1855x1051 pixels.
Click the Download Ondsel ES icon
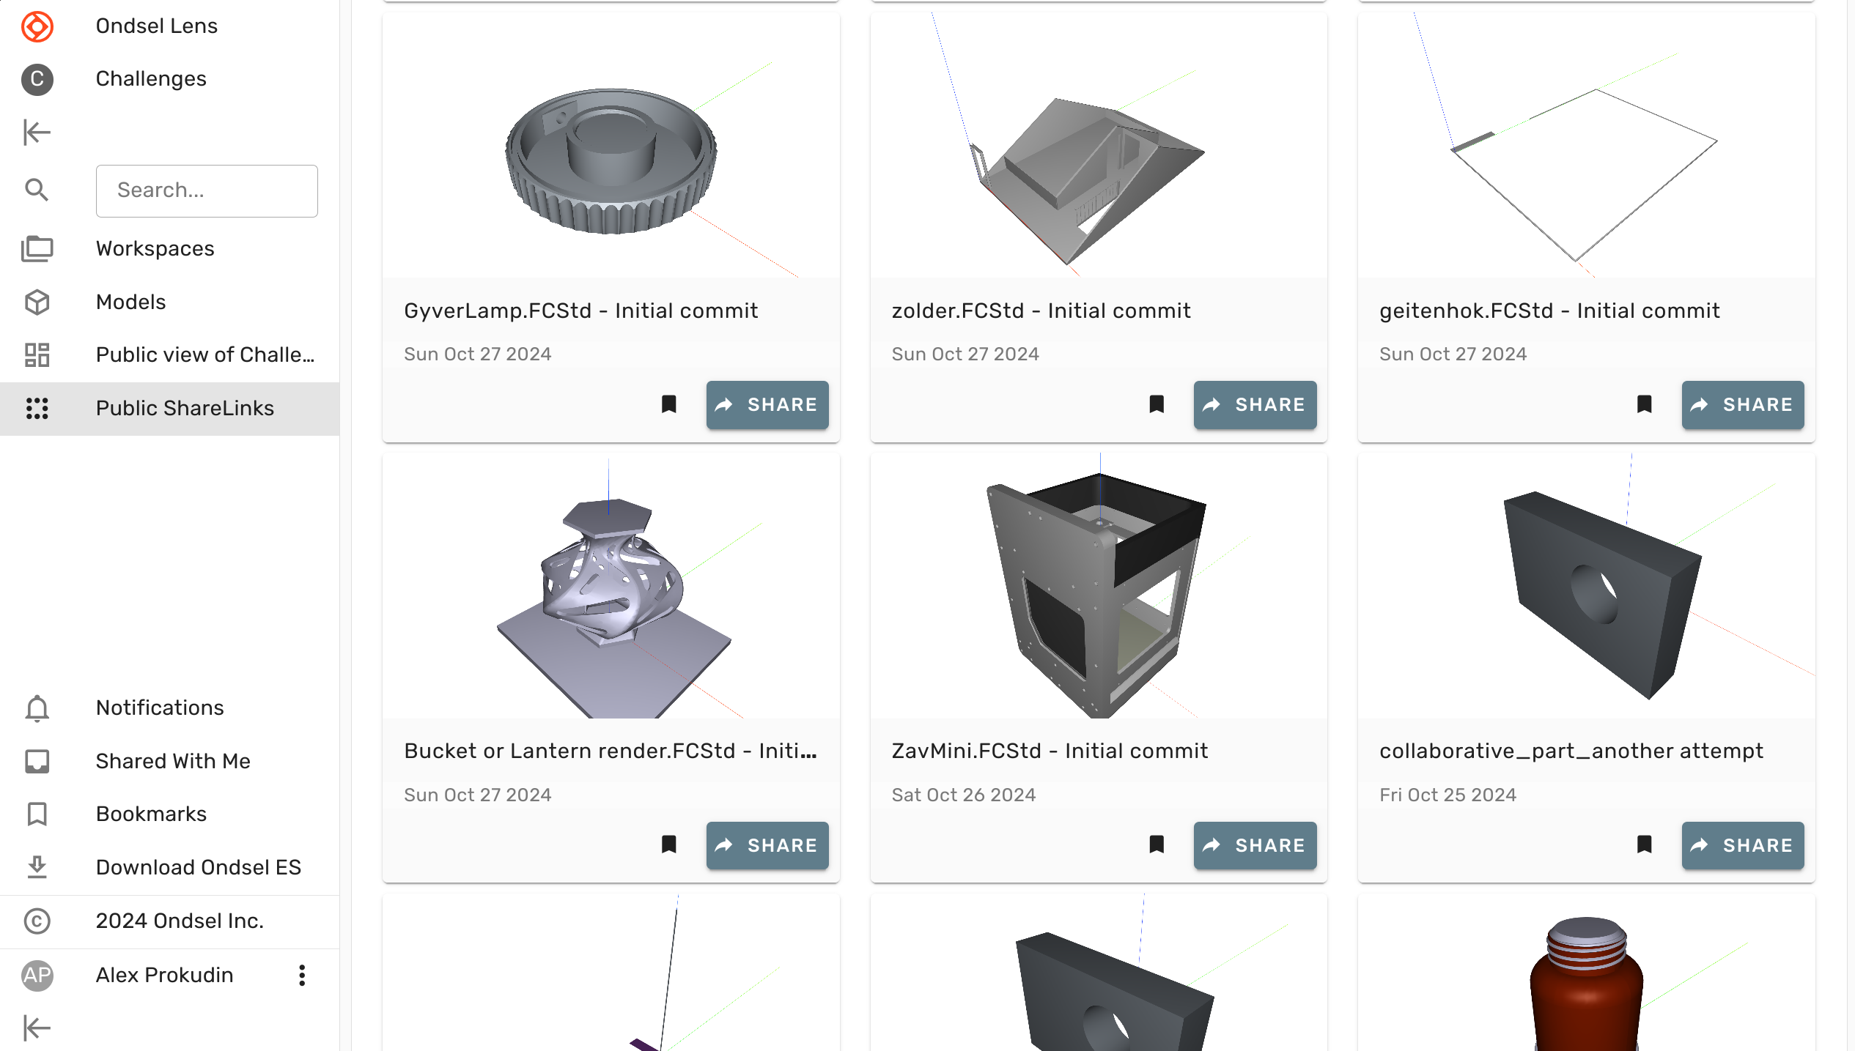[37, 867]
